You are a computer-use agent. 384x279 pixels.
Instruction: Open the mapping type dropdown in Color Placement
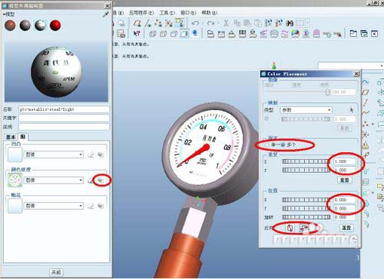point(306,110)
